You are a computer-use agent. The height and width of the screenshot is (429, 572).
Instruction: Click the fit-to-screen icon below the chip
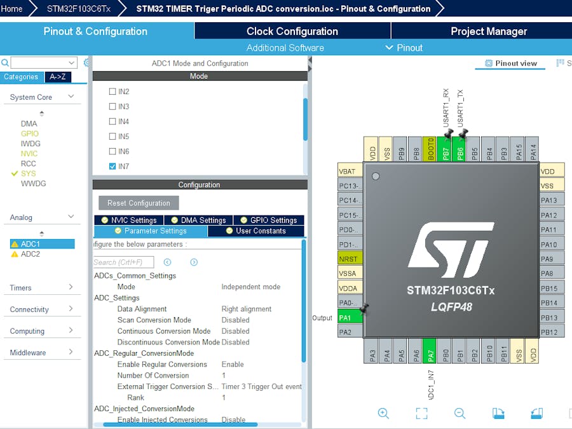click(x=421, y=413)
